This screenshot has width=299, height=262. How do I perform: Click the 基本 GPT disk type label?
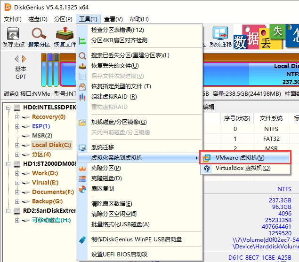click(x=21, y=73)
